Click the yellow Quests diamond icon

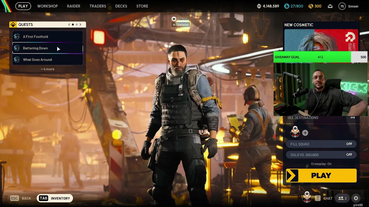tap(13, 25)
